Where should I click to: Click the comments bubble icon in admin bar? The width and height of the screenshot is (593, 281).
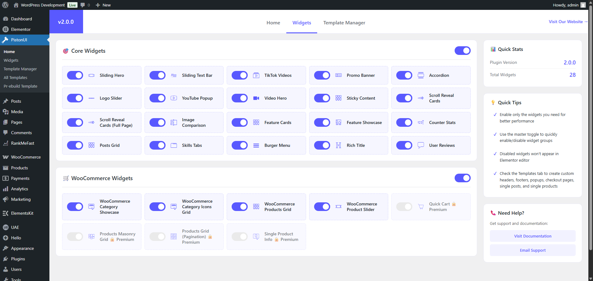[x=82, y=5]
